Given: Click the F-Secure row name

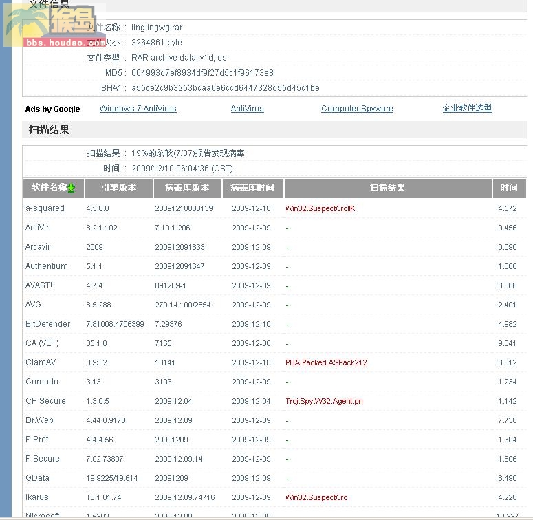Looking at the screenshot, I should click(43, 459).
